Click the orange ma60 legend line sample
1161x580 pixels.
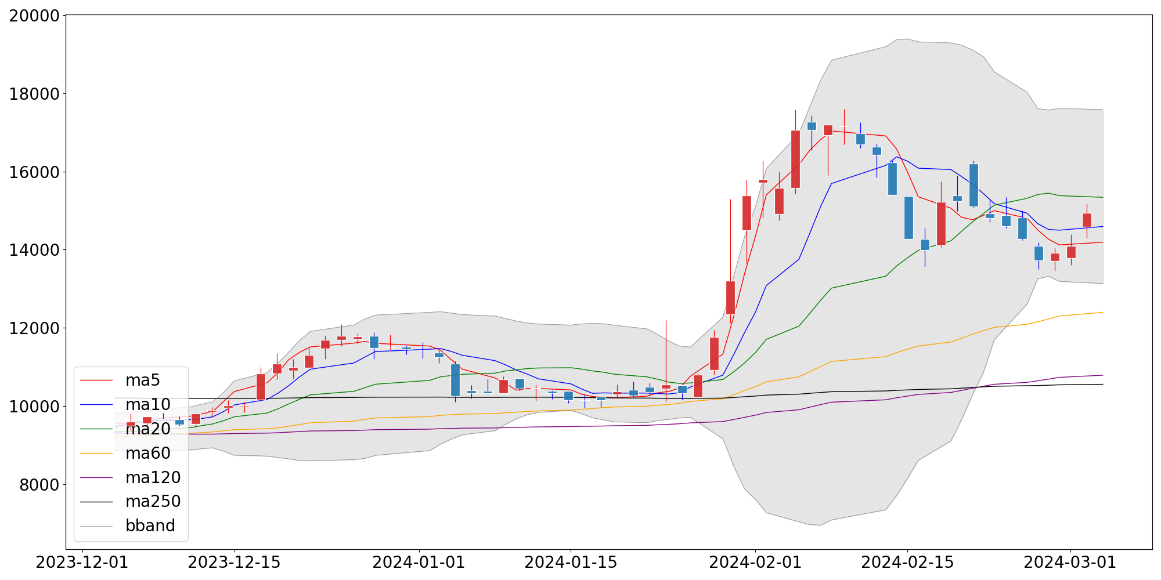(96, 454)
